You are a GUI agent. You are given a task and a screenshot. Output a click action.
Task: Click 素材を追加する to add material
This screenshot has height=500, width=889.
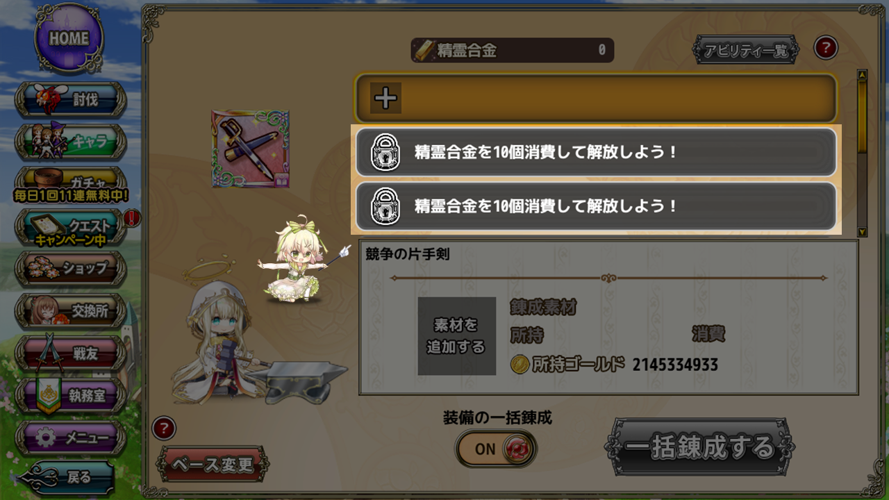coord(457,336)
